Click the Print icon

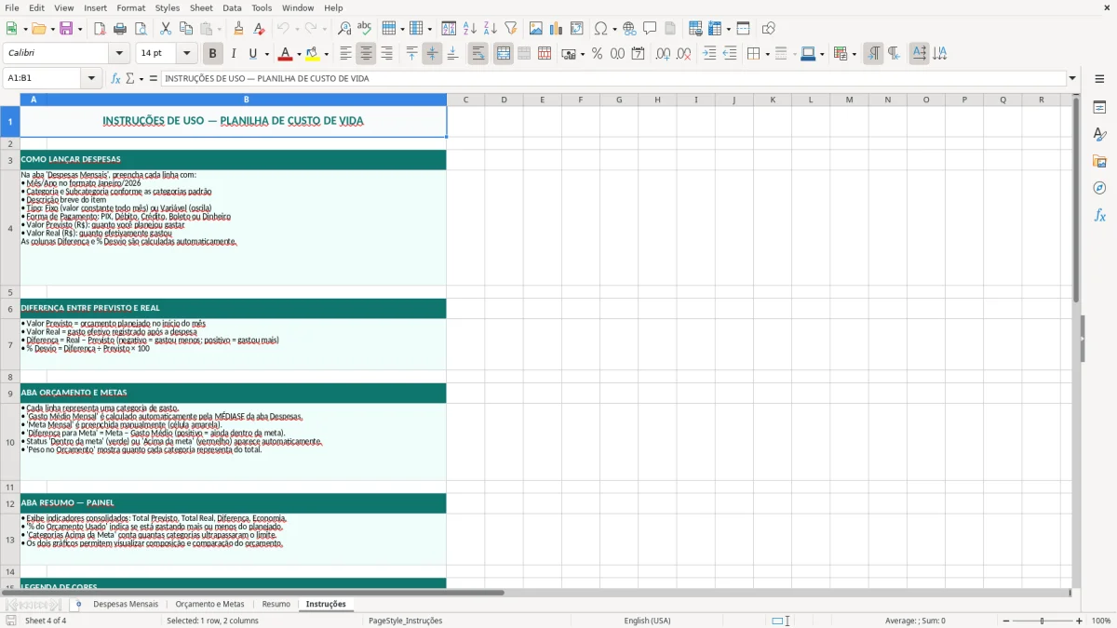[x=120, y=29]
